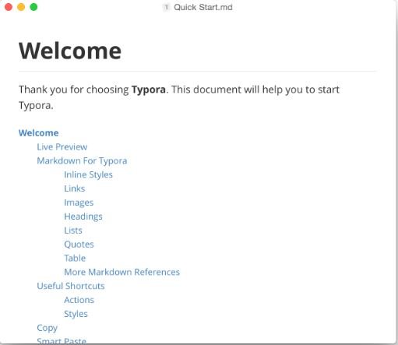Jump to Useful Shortcuts section
398x345 pixels.
(71, 286)
